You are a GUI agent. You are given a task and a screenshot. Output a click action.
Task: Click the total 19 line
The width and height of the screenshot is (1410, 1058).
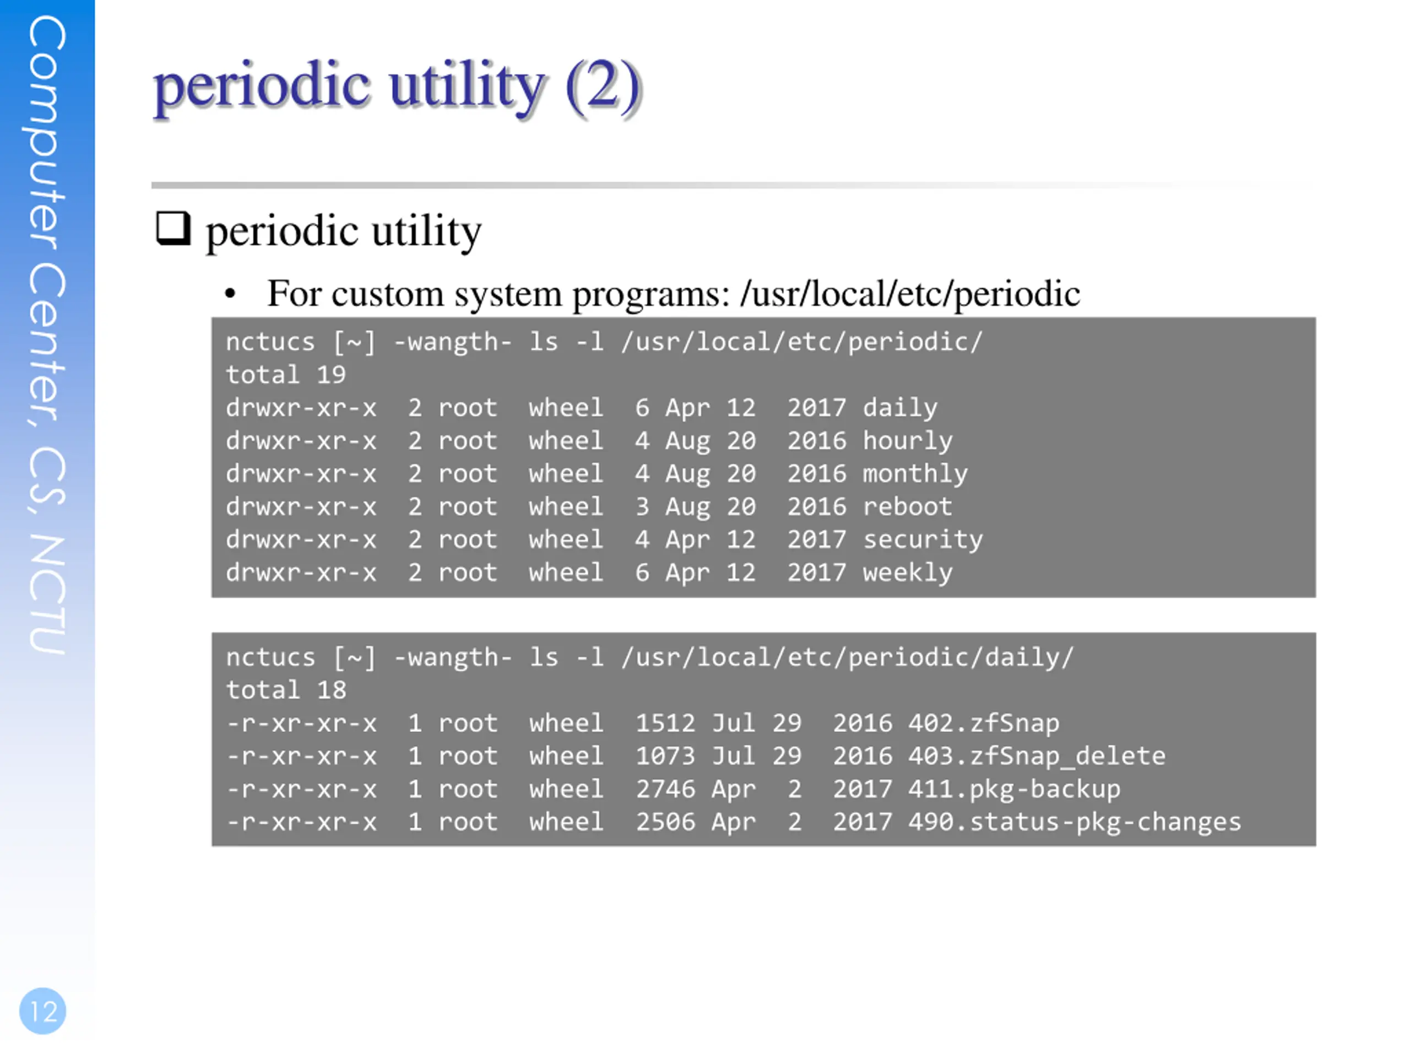(x=285, y=375)
